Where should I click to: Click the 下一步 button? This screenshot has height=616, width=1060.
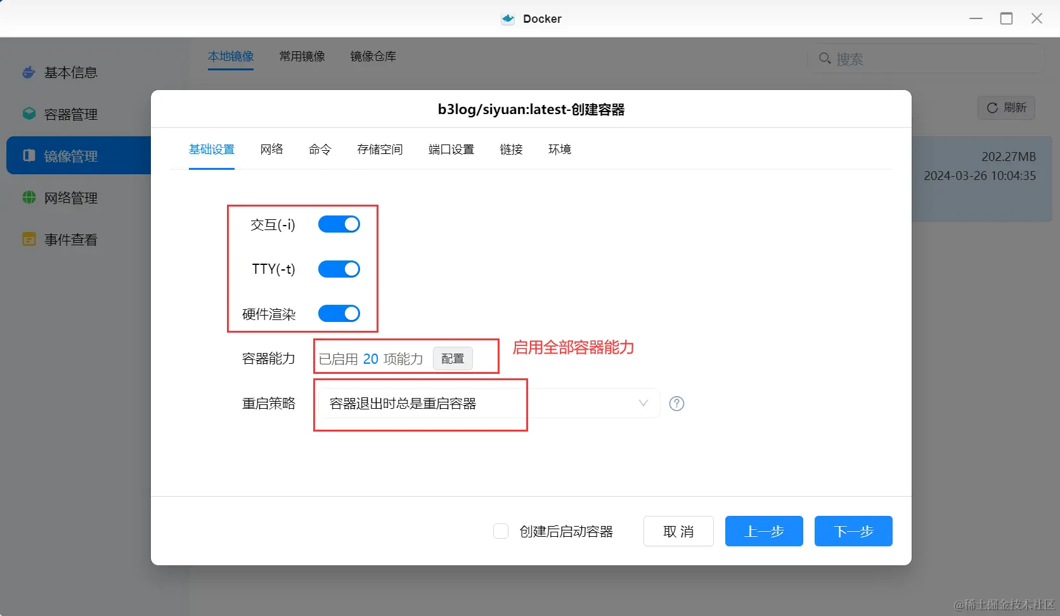[853, 531]
